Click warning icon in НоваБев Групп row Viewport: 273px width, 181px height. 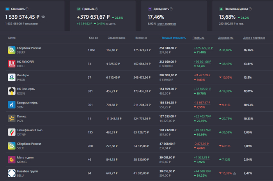(235, 173)
